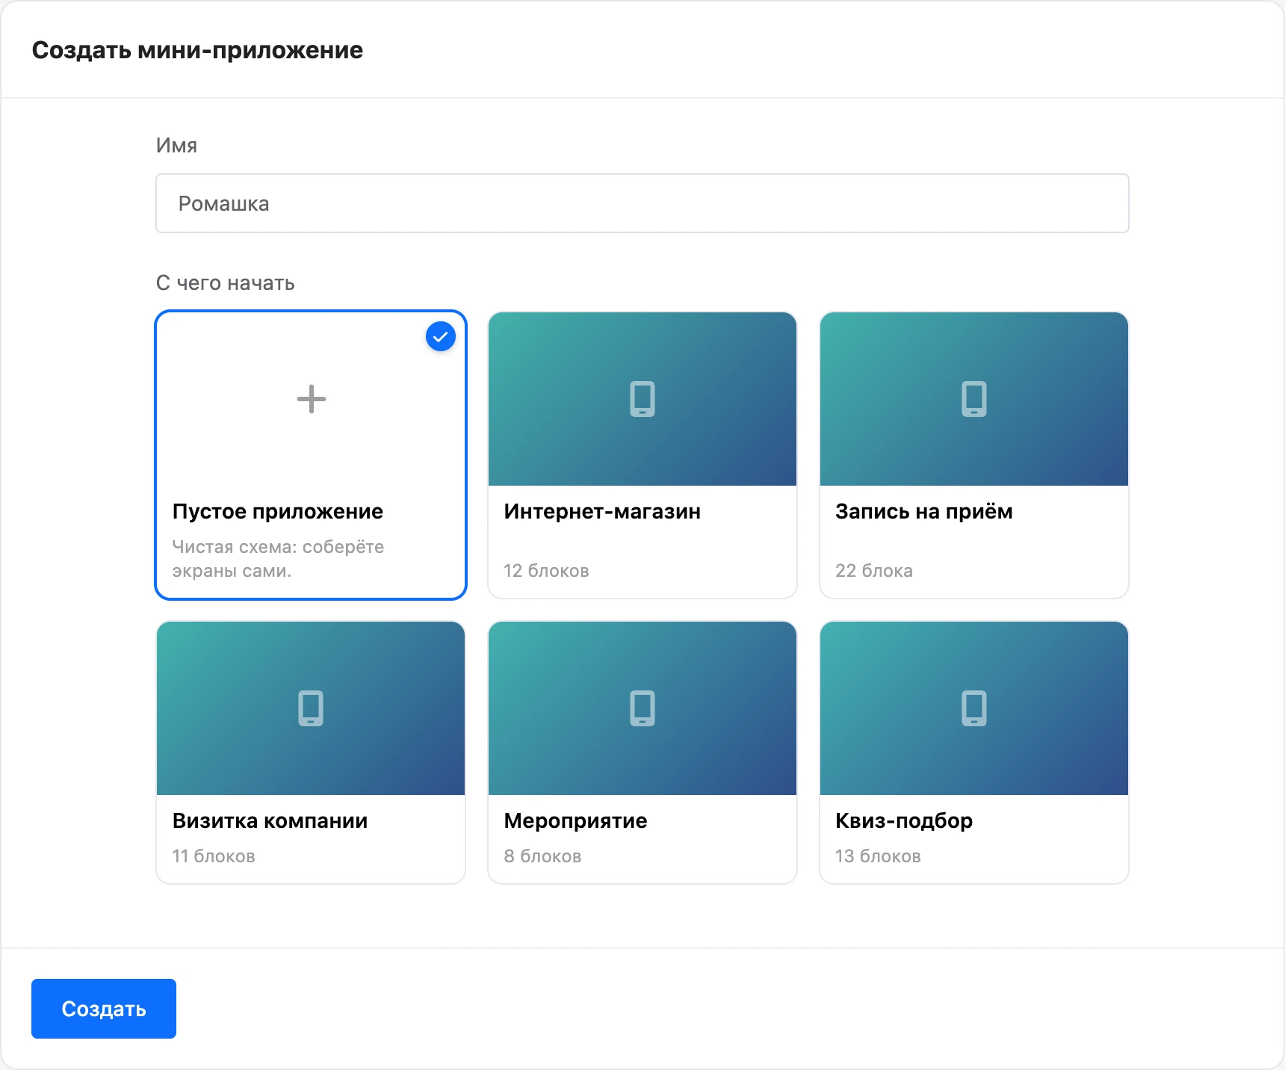1285x1070 pixels.
Task: Click phone icon on Интернет-магазин template
Action: pos(642,399)
